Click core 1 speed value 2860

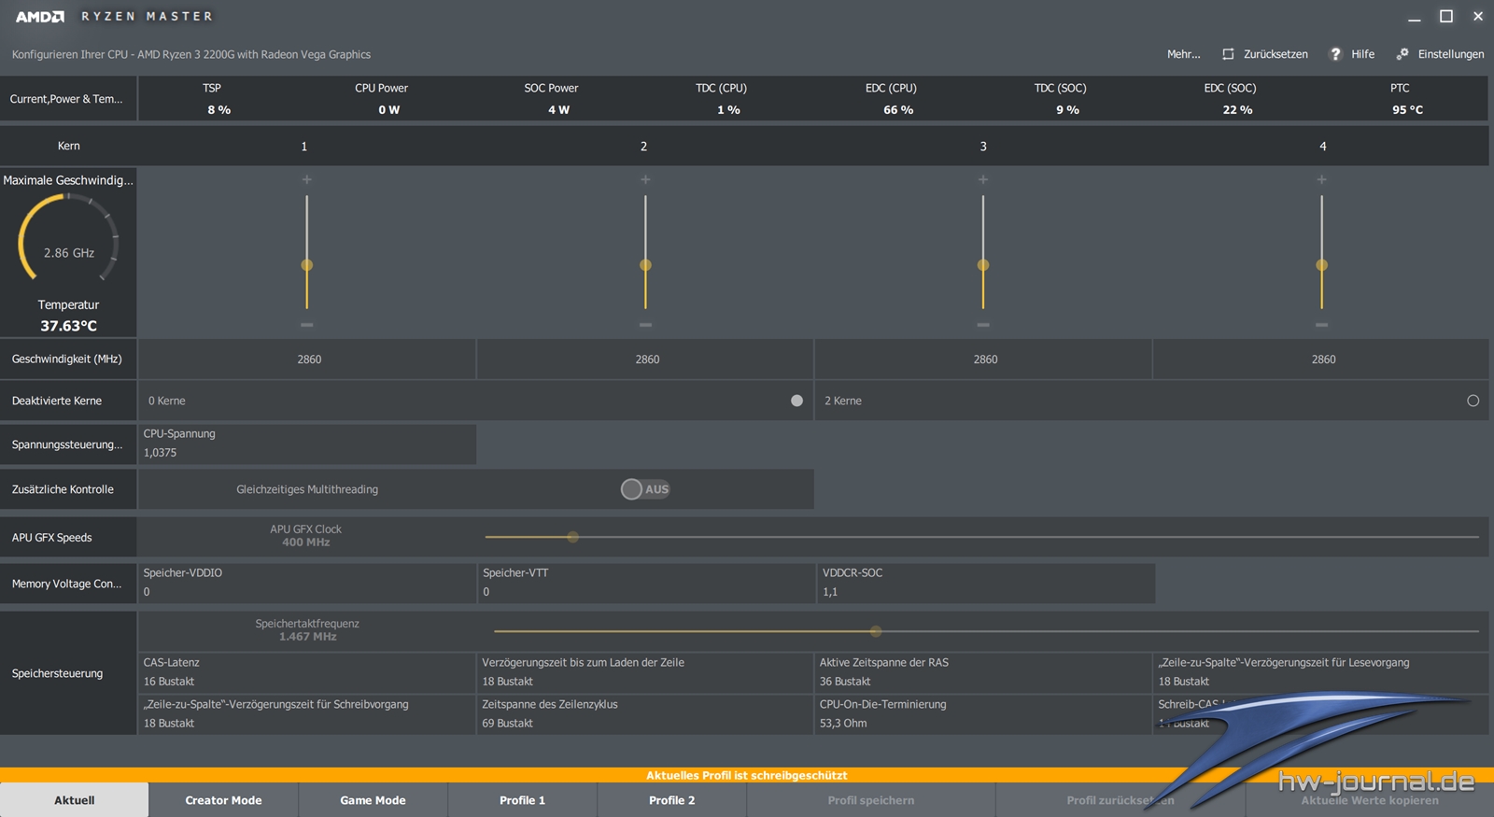[309, 359]
